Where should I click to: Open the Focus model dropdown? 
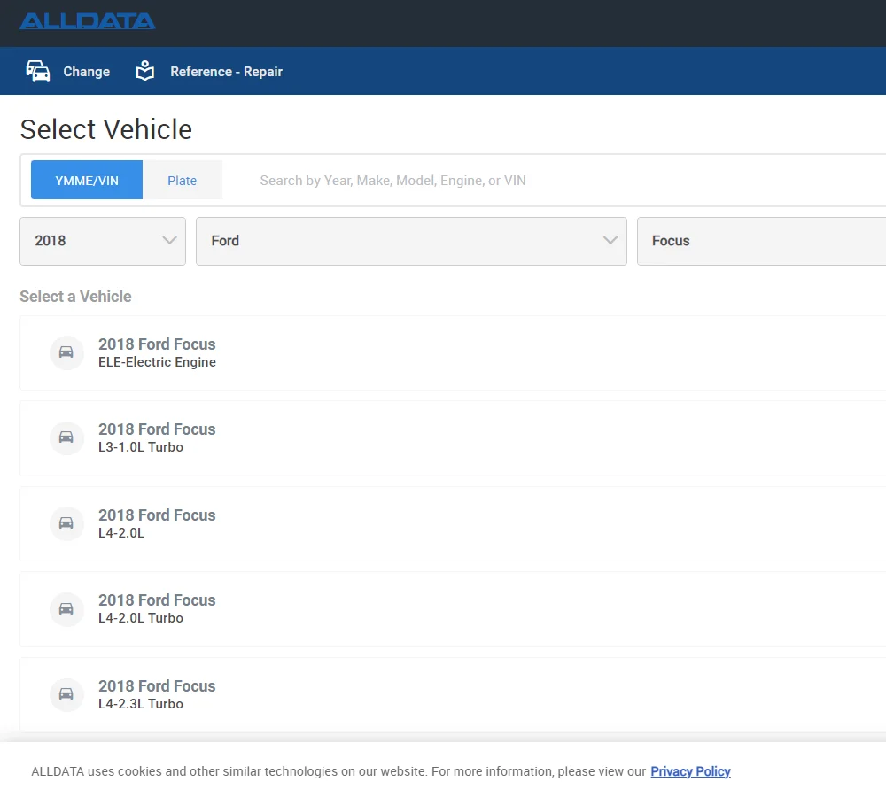pos(760,241)
